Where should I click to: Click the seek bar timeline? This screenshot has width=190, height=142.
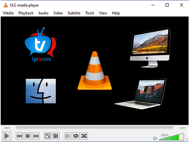(x=95, y=128)
